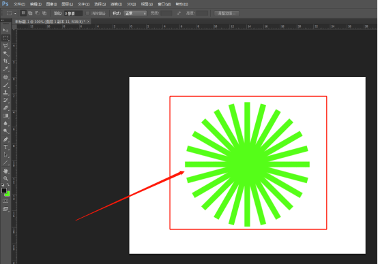Click the 羽化 feather input field
This screenshot has height=264, width=378.
pos(73,14)
